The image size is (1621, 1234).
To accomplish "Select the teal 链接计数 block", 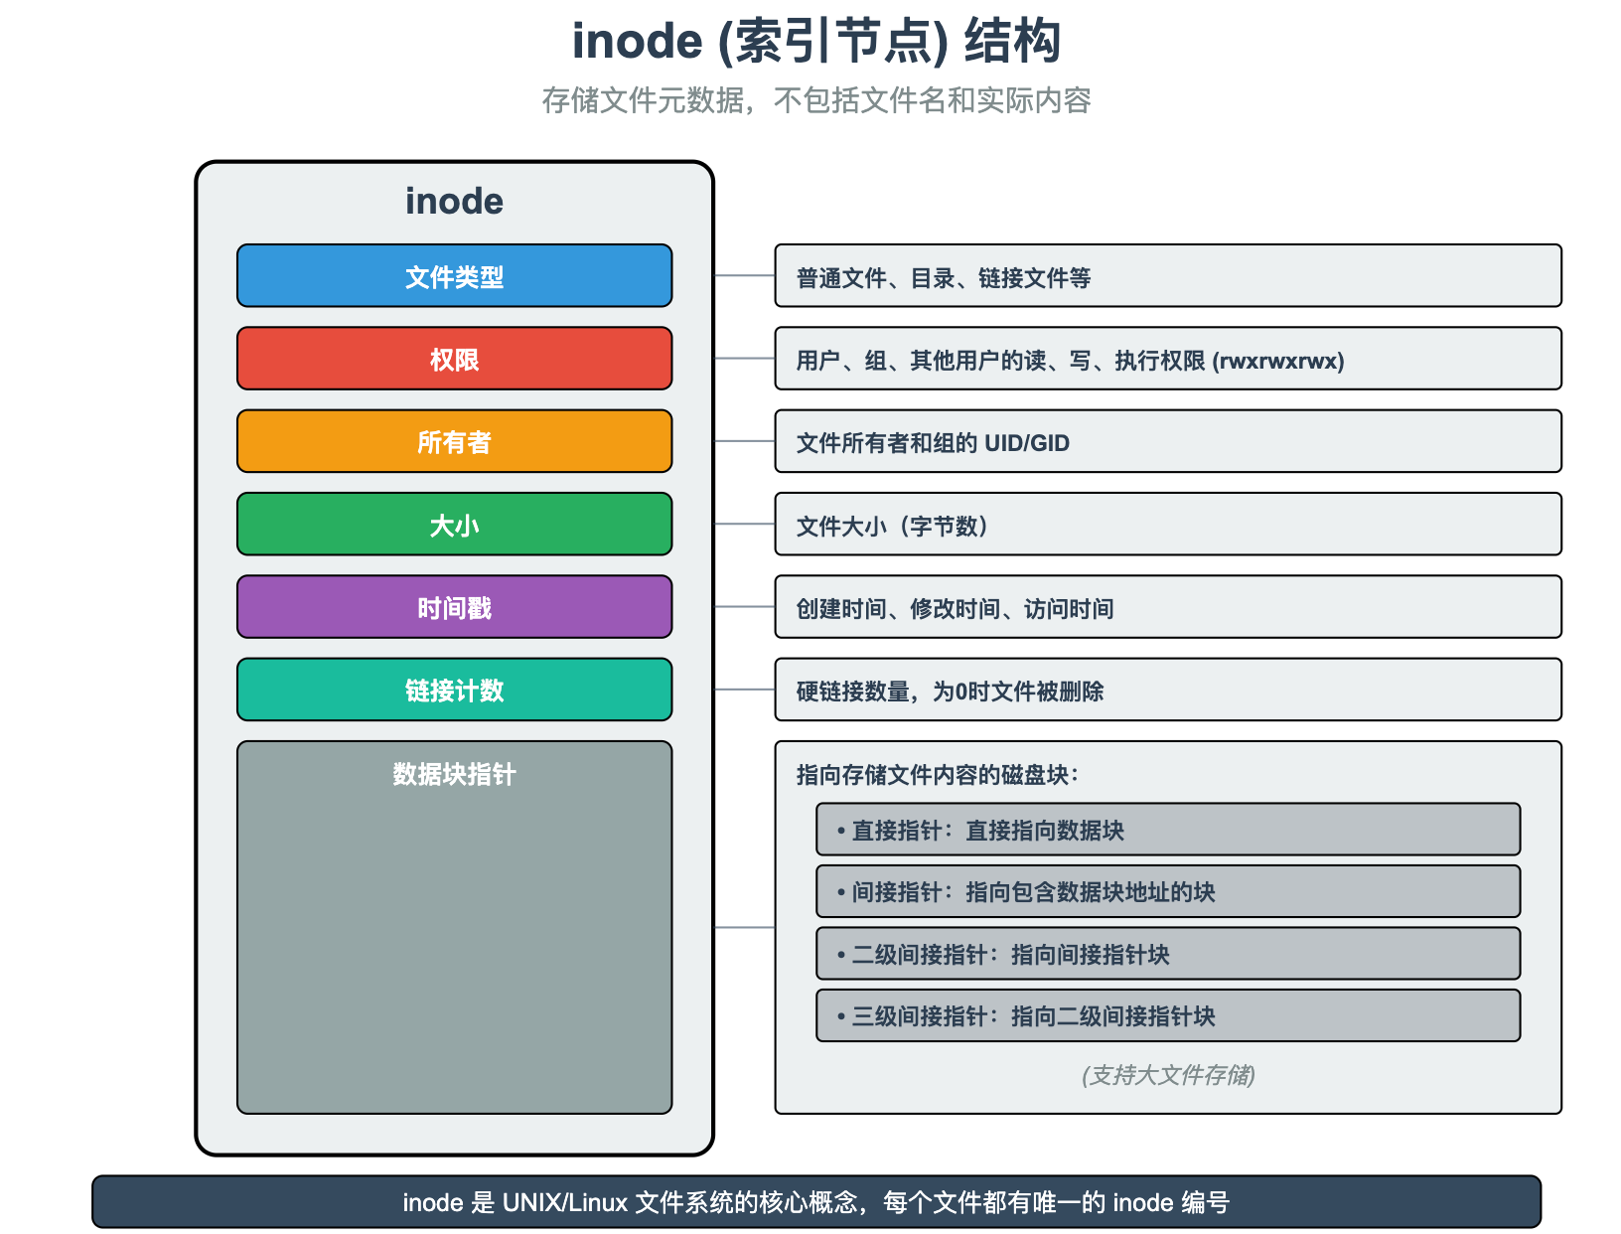I will 454,690.
